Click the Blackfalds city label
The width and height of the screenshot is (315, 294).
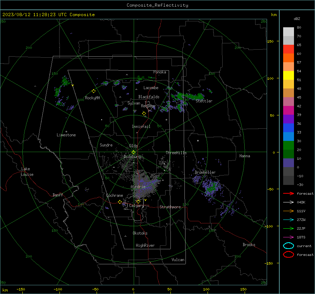point(149,97)
